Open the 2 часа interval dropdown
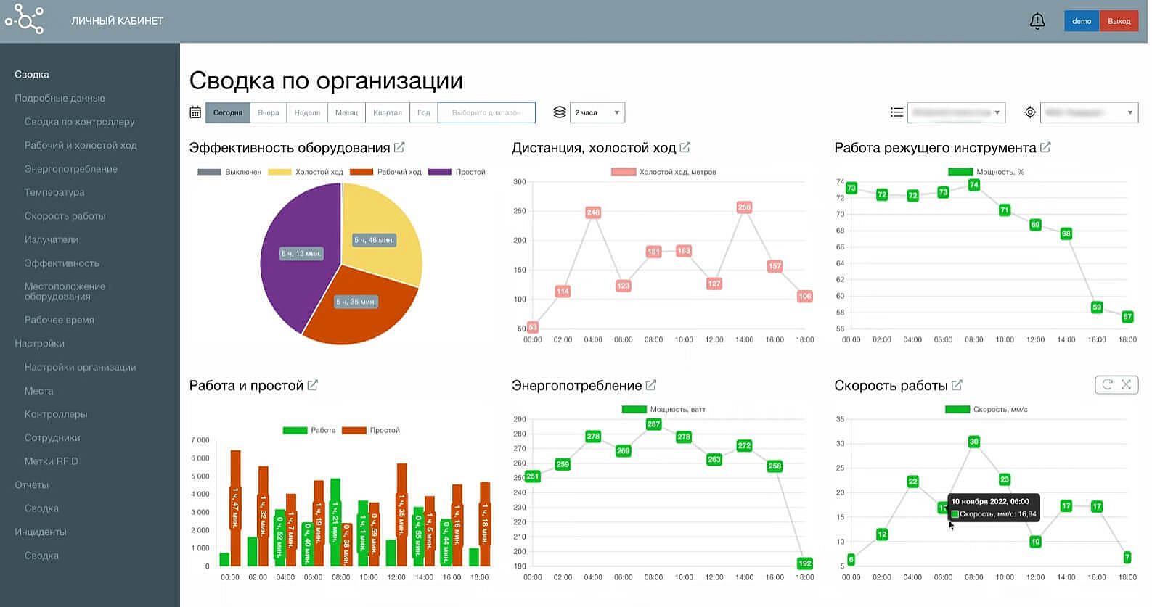The height and width of the screenshot is (607, 1152). pyautogui.click(x=597, y=112)
